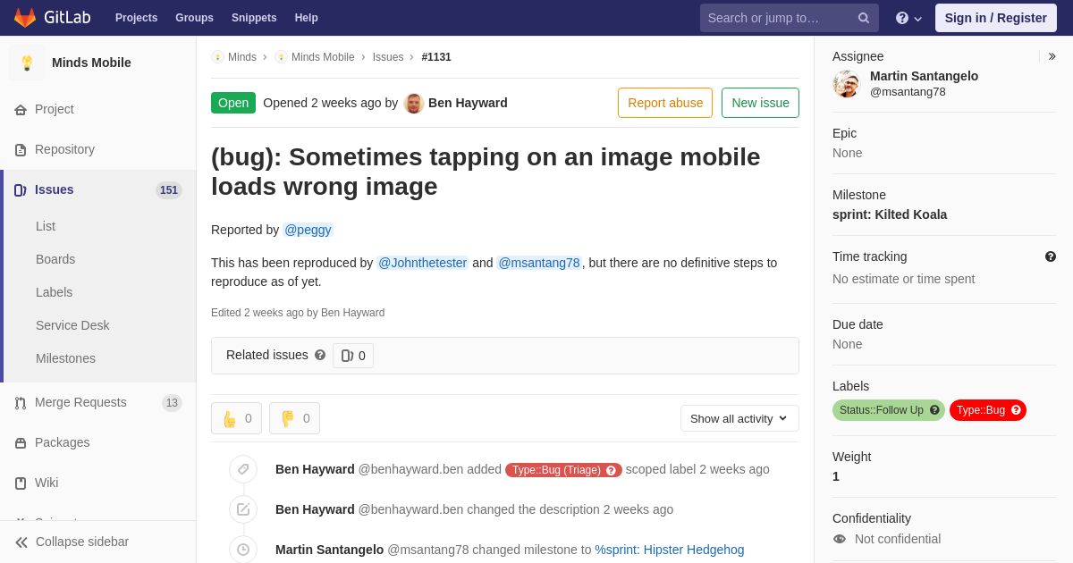Image resolution: width=1073 pixels, height=563 pixels.
Task: Open the Groups menu in the navbar
Action: [x=194, y=18]
